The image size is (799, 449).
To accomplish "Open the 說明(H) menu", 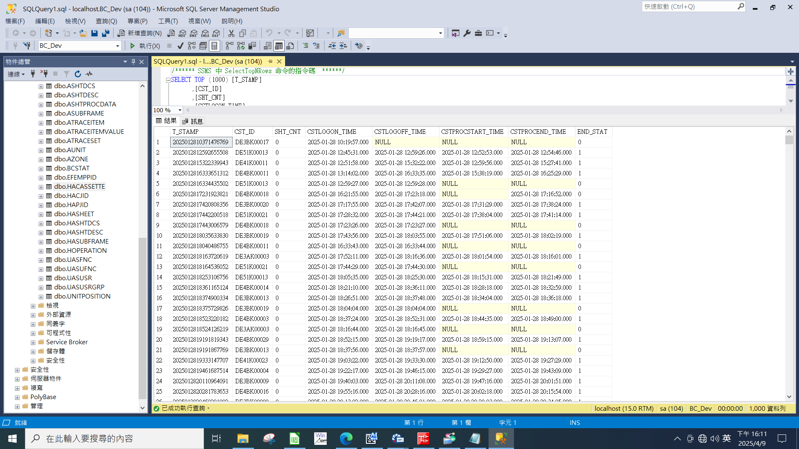I will [232, 21].
